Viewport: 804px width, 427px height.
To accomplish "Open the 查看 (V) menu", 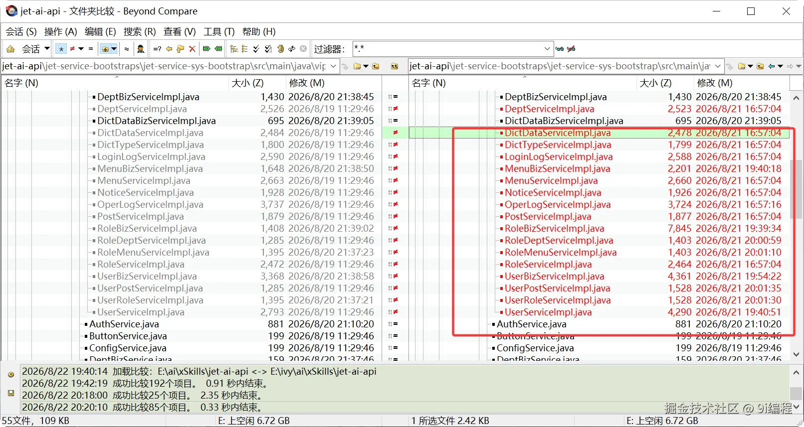I will 180,31.
